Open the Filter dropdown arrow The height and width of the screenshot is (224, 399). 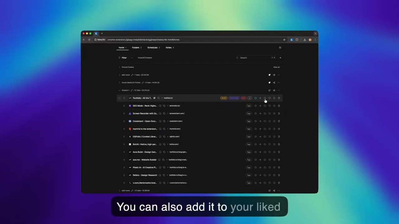click(132, 58)
